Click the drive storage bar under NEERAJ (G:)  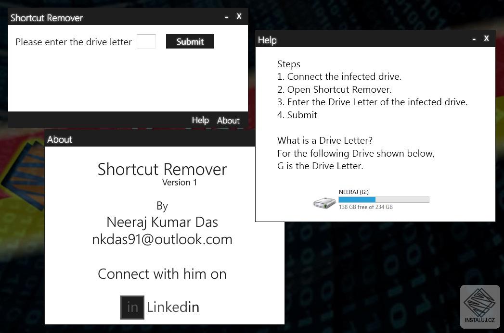pyautogui.click(x=384, y=199)
